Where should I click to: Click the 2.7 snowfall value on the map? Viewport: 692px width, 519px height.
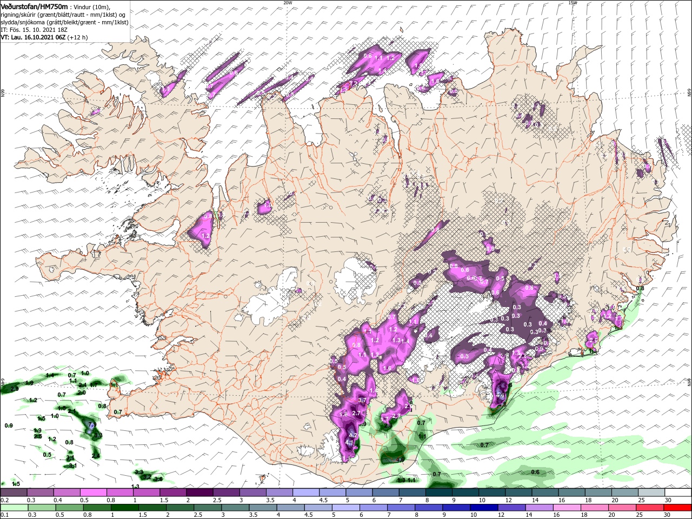(356, 413)
